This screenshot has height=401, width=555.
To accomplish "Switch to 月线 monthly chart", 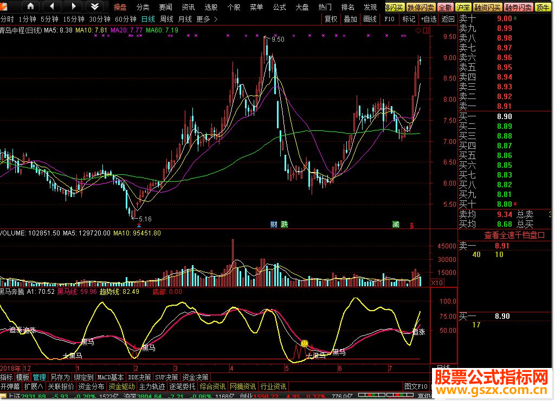I will [x=185, y=19].
